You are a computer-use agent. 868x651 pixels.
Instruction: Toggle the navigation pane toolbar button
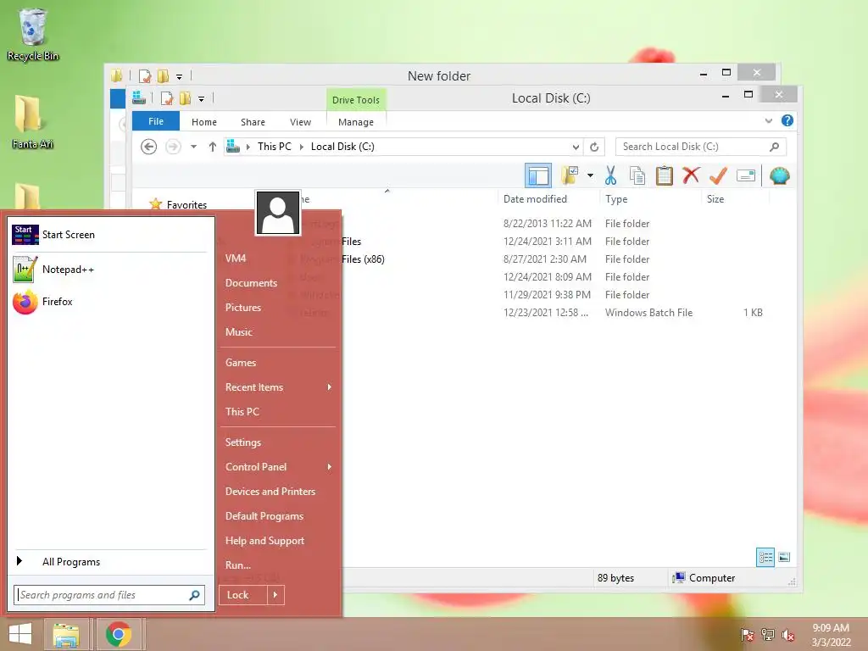537,176
